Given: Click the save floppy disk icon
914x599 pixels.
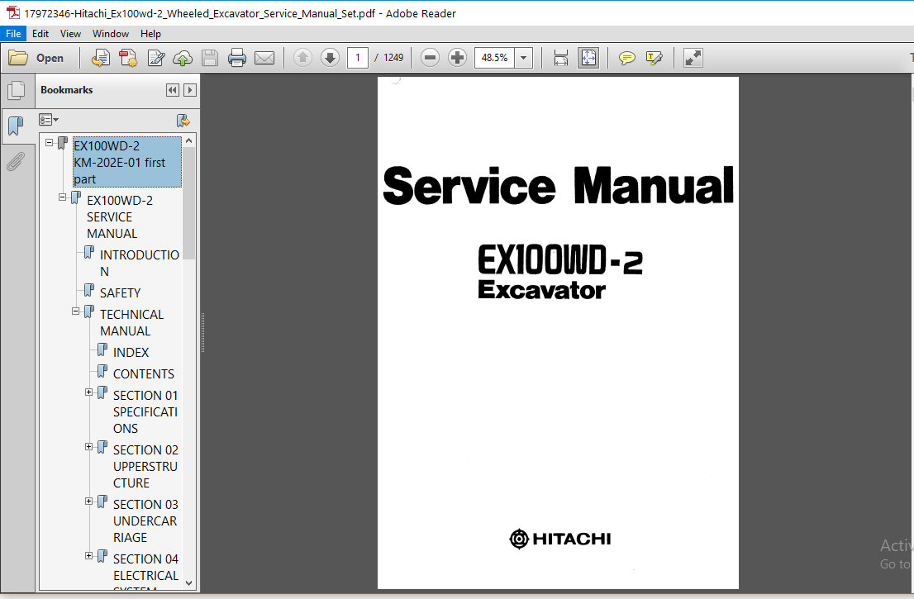Looking at the screenshot, I should click(209, 58).
